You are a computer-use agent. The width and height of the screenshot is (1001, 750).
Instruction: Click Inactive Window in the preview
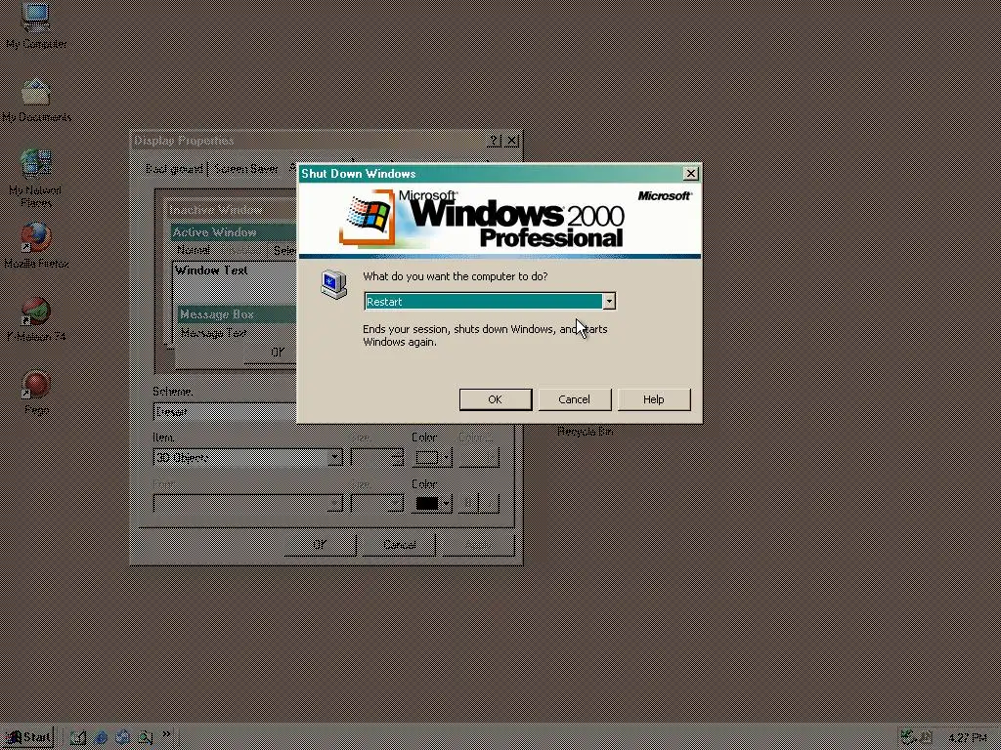215,210
